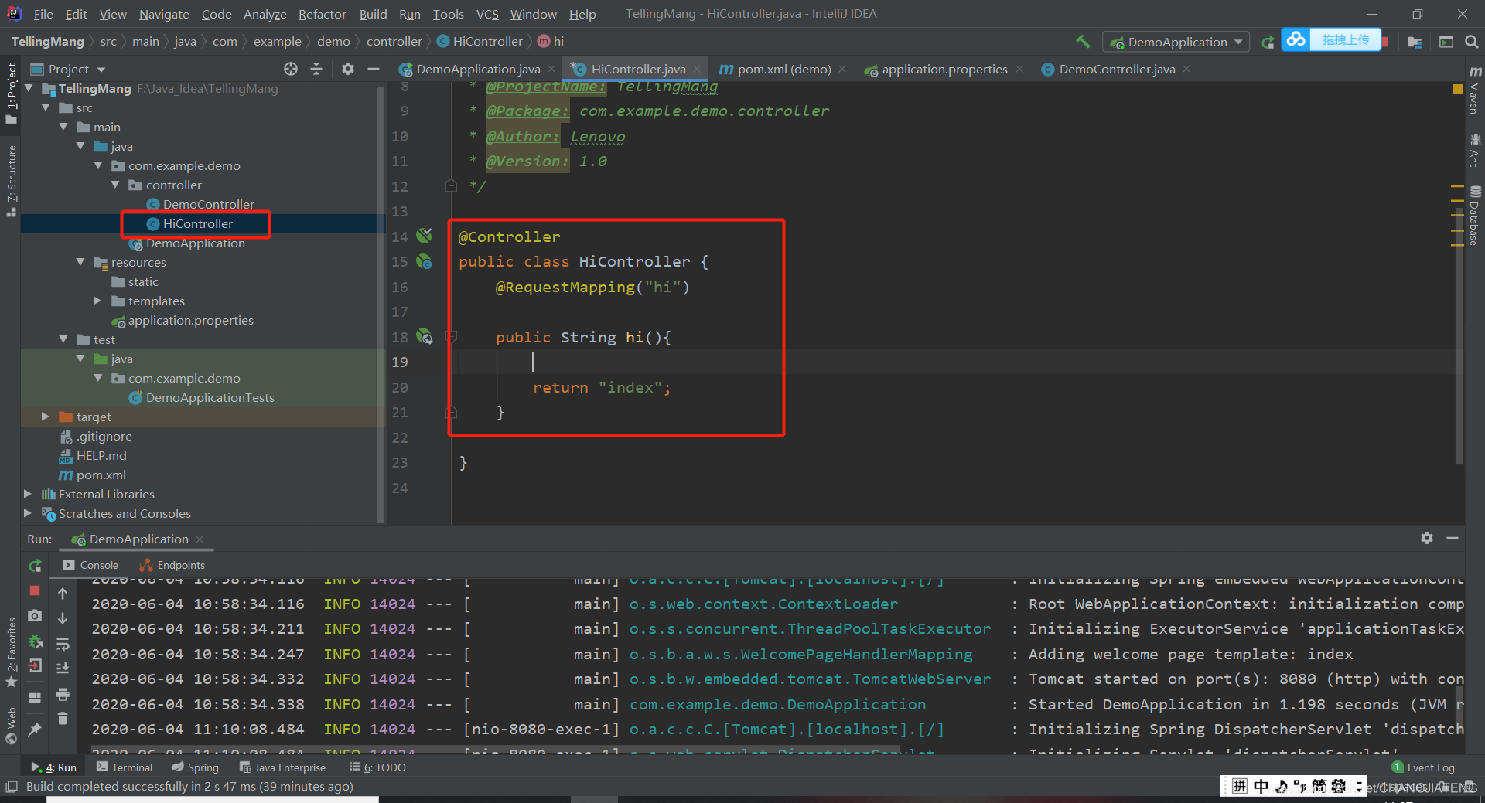Collapse the resources folder

[x=80, y=262]
